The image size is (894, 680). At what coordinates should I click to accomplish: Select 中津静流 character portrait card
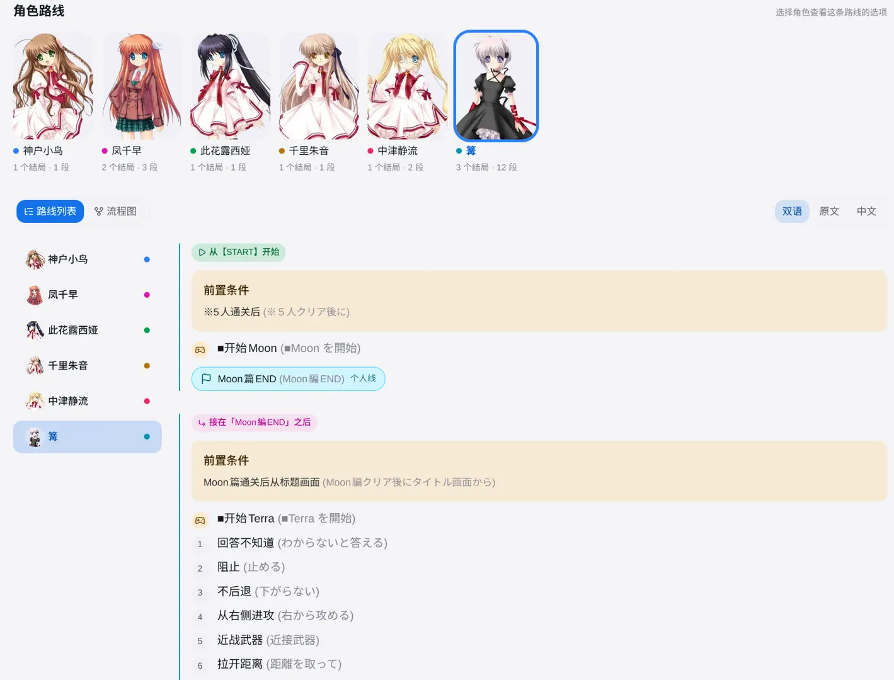pyautogui.click(x=408, y=102)
